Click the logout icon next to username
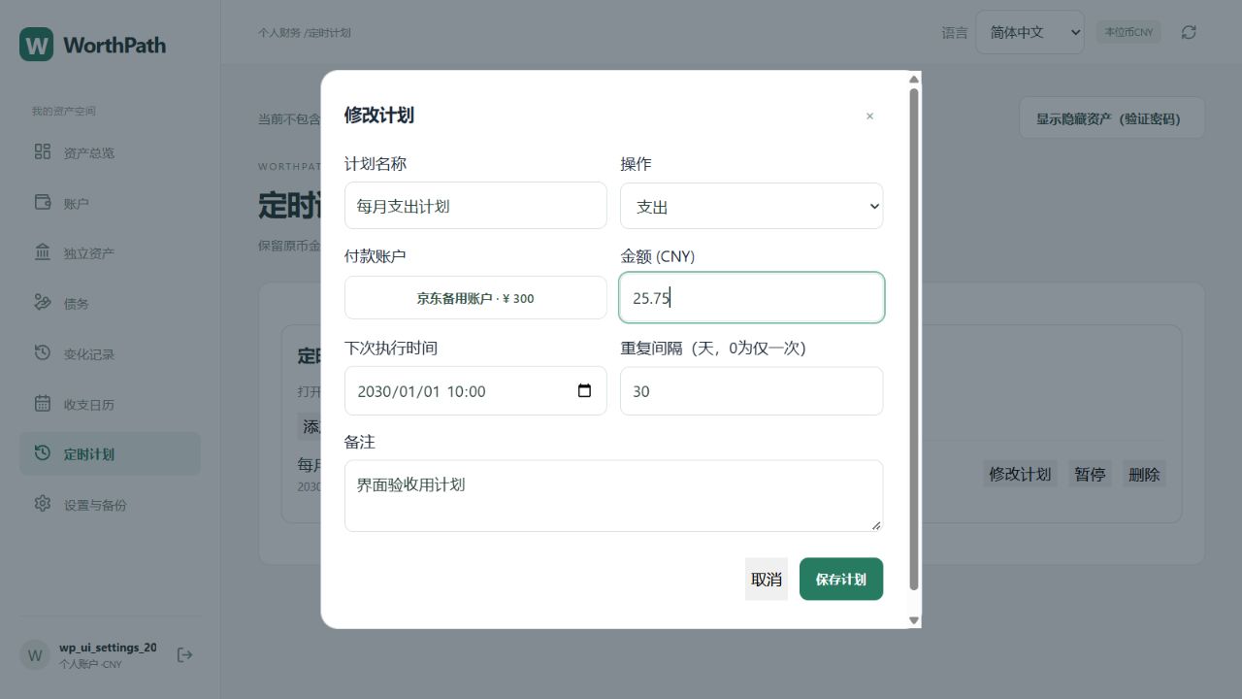The image size is (1242, 699). [x=185, y=655]
